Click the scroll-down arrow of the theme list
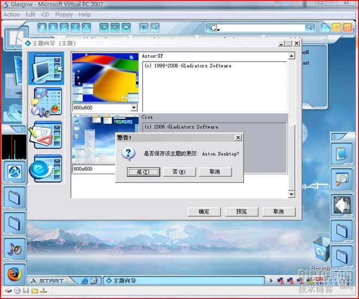 pos(291,194)
